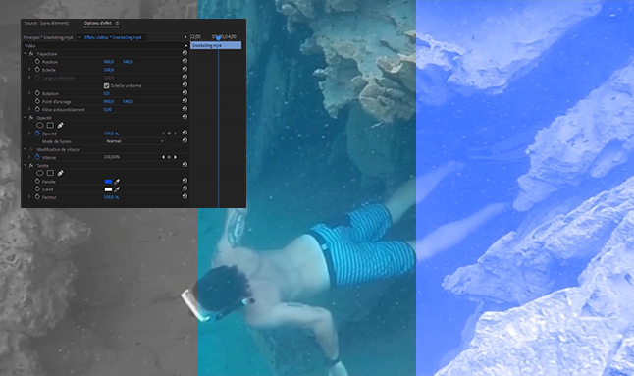This screenshot has width=634, height=376.
Task: Collapse the Teinte effect group
Action: tap(26, 165)
